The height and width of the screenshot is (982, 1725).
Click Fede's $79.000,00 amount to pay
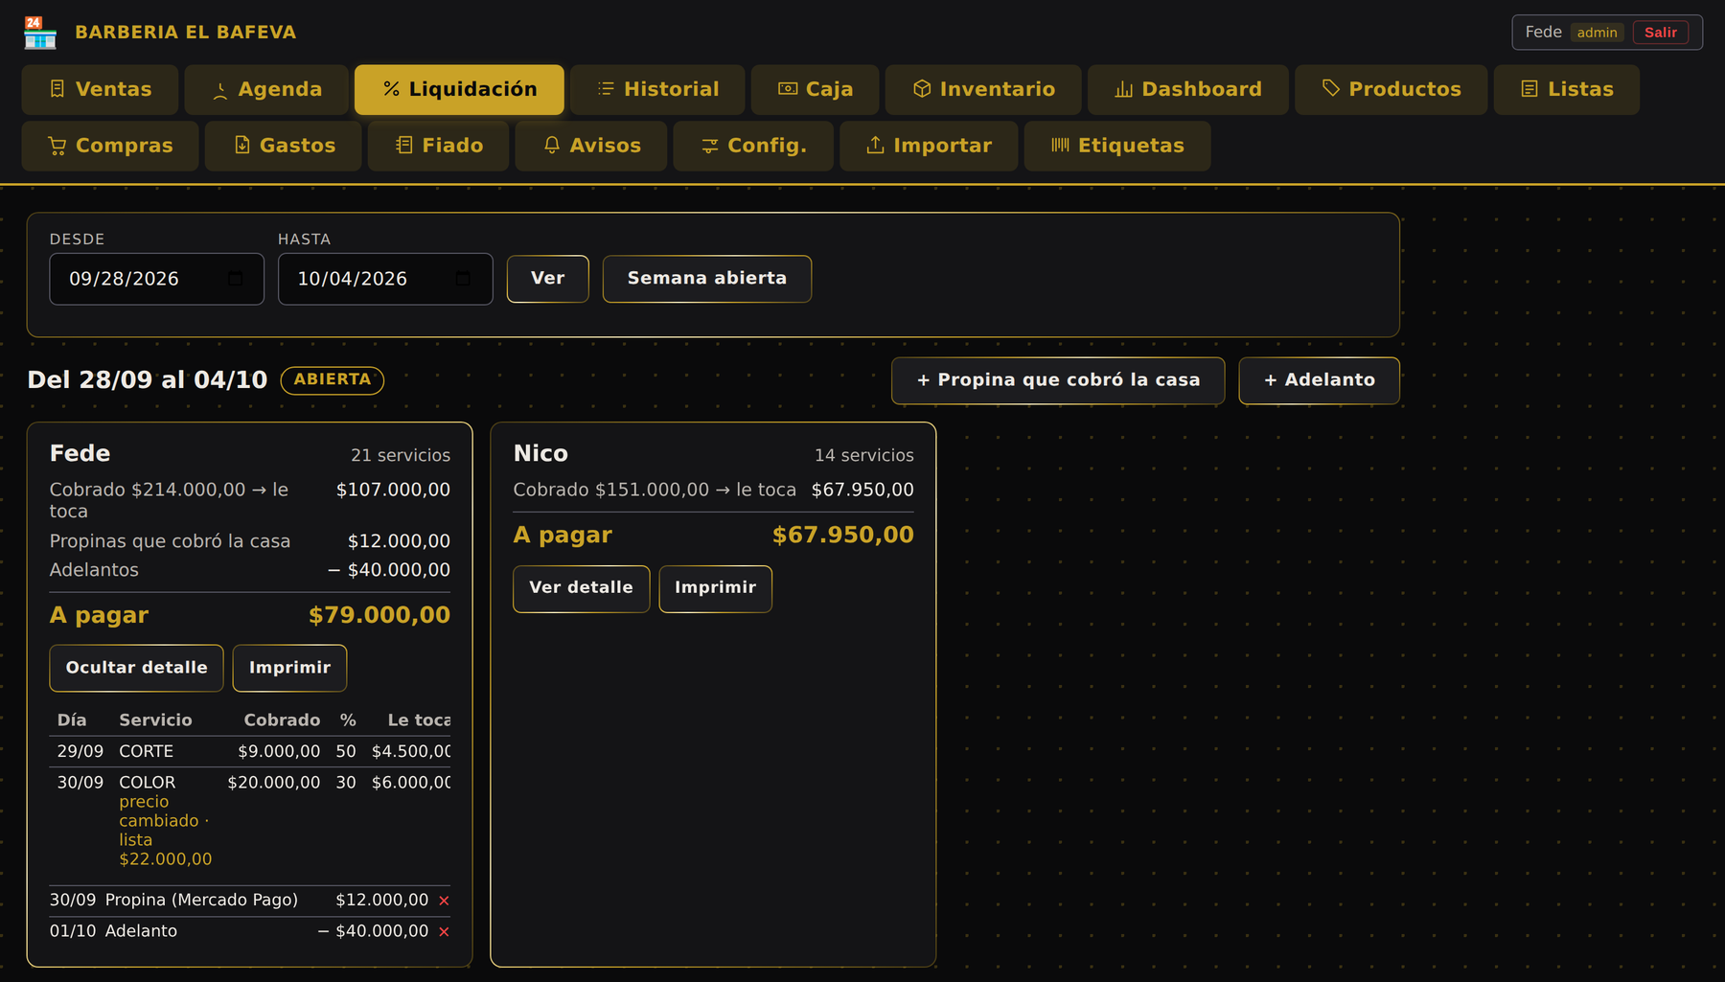379,615
